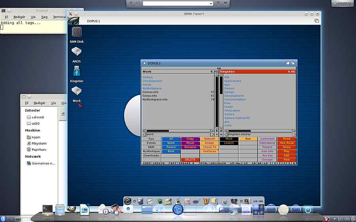Click the KDE application launcher icon
This screenshot has width=356, height=222.
pos(4,218)
